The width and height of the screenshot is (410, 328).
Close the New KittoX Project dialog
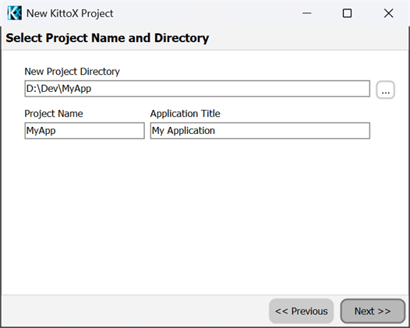[x=388, y=13]
